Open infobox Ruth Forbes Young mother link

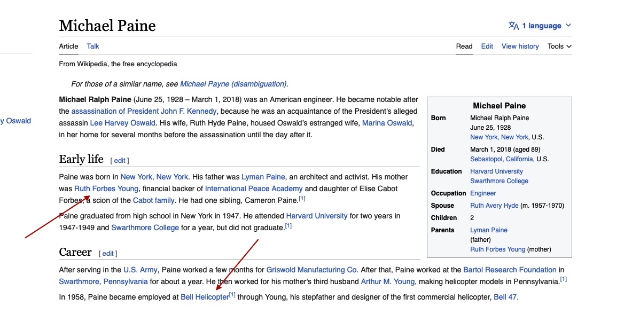tap(498, 249)
